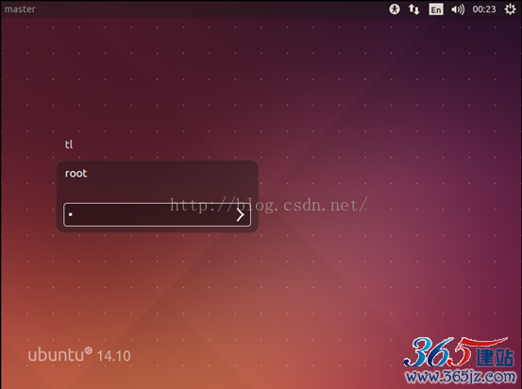
Task: Click the master hostname label
Action: click(x=20, y=9)
